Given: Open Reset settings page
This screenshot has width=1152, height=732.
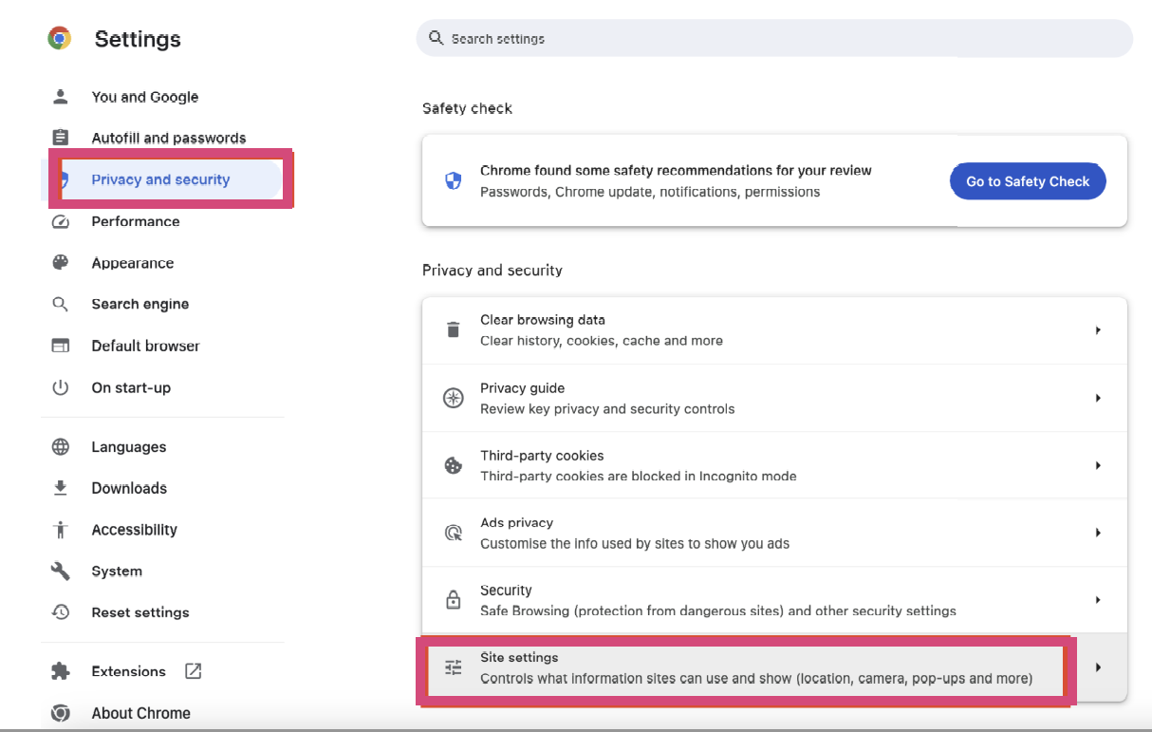Looking at the screenshot, I should coord(140,612).
